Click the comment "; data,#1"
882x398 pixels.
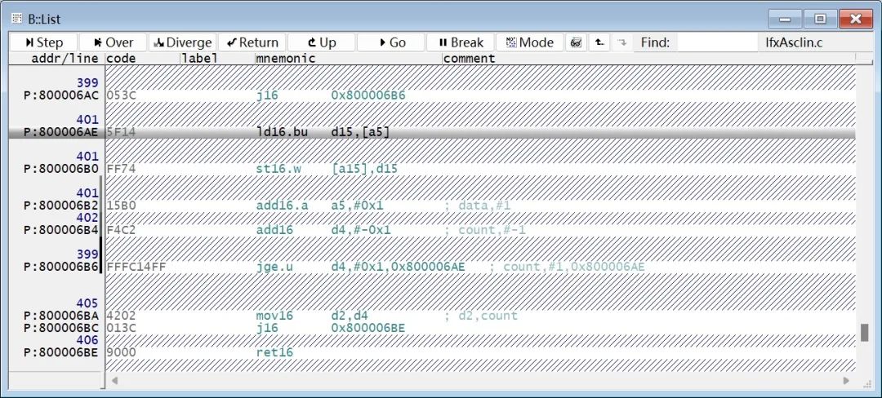477,206
